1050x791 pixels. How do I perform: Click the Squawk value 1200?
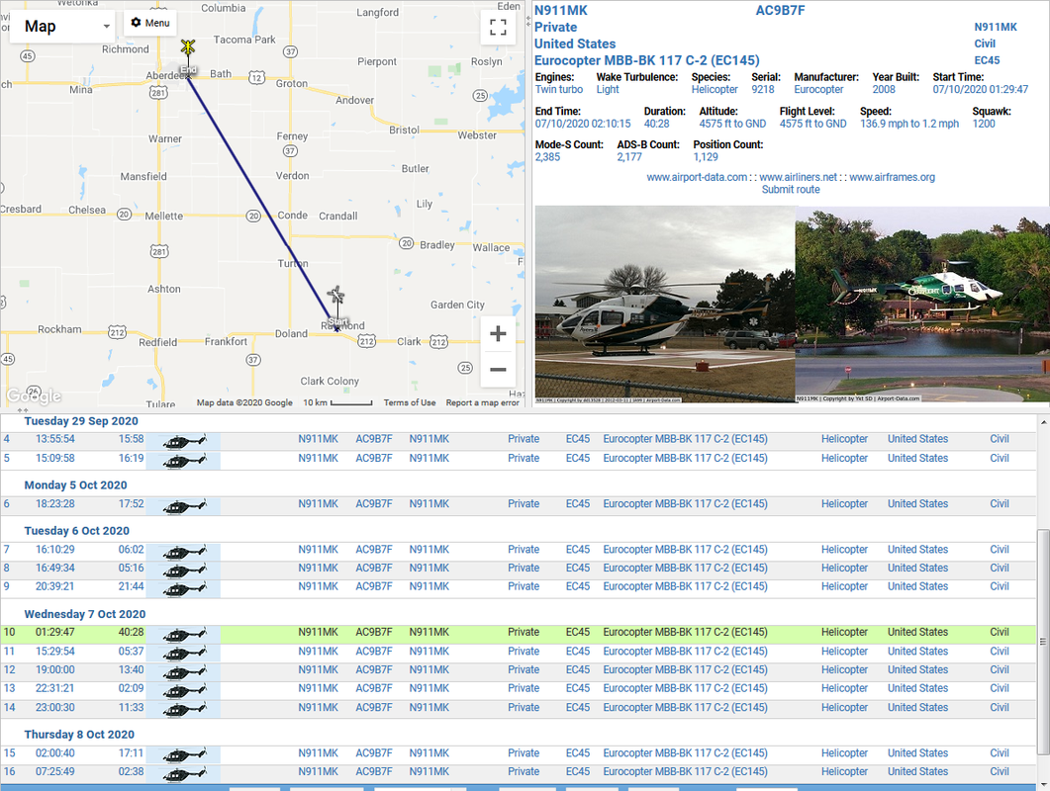click(x=984, y=124)
